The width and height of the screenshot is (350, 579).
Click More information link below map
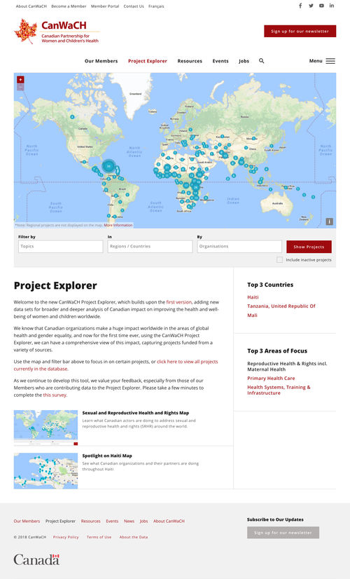(118, 225)
